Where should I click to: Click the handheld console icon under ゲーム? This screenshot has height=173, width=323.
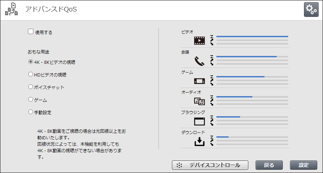(x=200, y=81)
